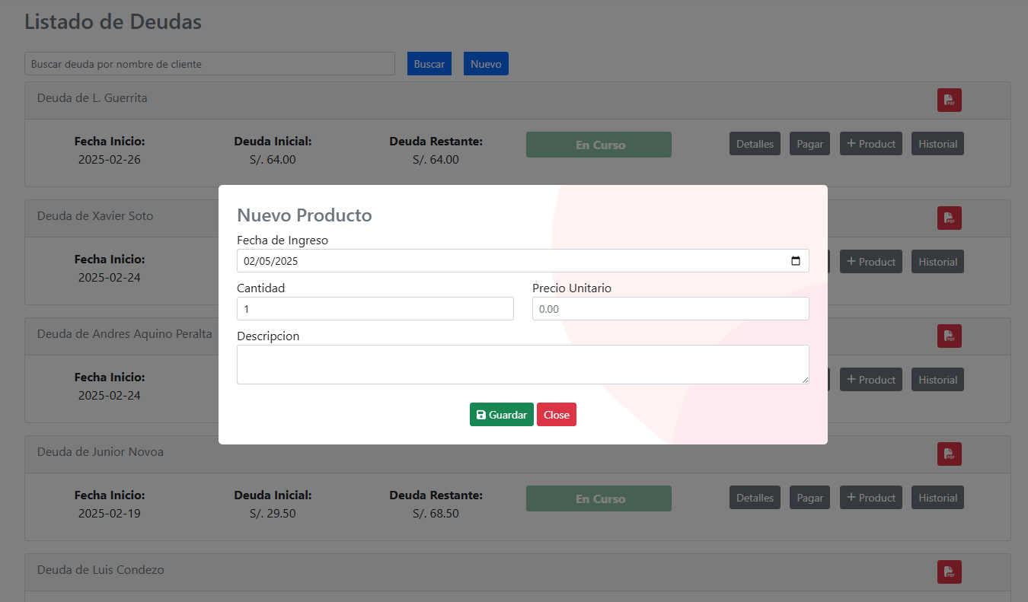1028x602 pixels.
Task: Click the Precio Unitario label
Action: [x=572, y=288]
